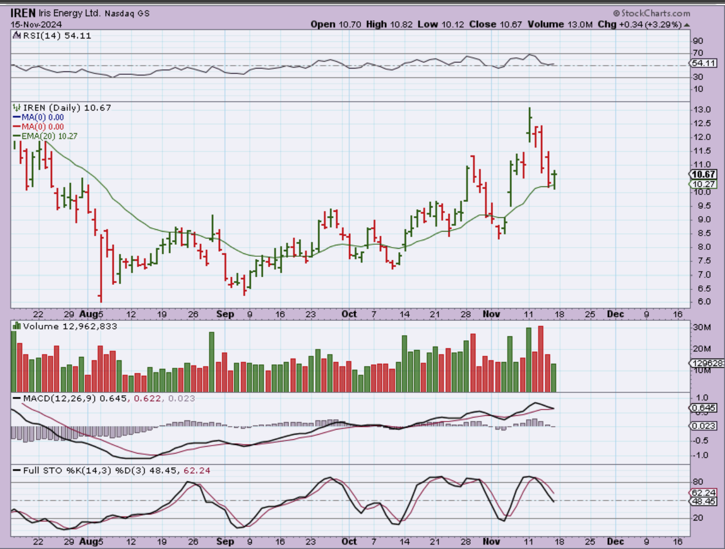Screen dimensions: 725x549
Task: Click the 30M volume axis label
Action: [x=702, y=328]
